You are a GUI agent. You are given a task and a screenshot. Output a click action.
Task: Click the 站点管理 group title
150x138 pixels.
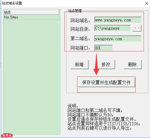click(x=75, y=11)
